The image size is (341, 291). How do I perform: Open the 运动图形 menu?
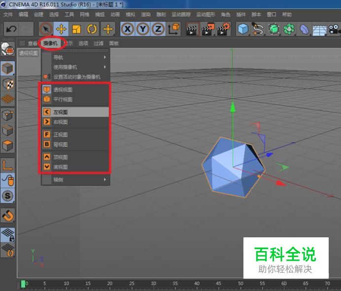tap(205, 15)
